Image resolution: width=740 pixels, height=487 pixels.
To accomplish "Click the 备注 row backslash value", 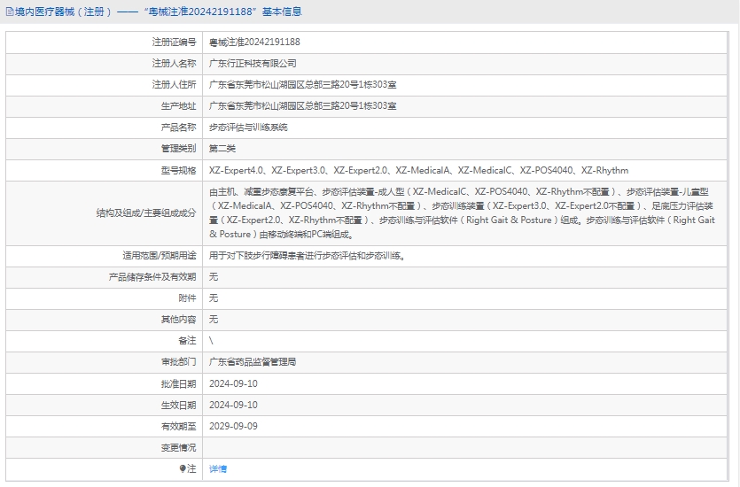I will pos(211,340).
